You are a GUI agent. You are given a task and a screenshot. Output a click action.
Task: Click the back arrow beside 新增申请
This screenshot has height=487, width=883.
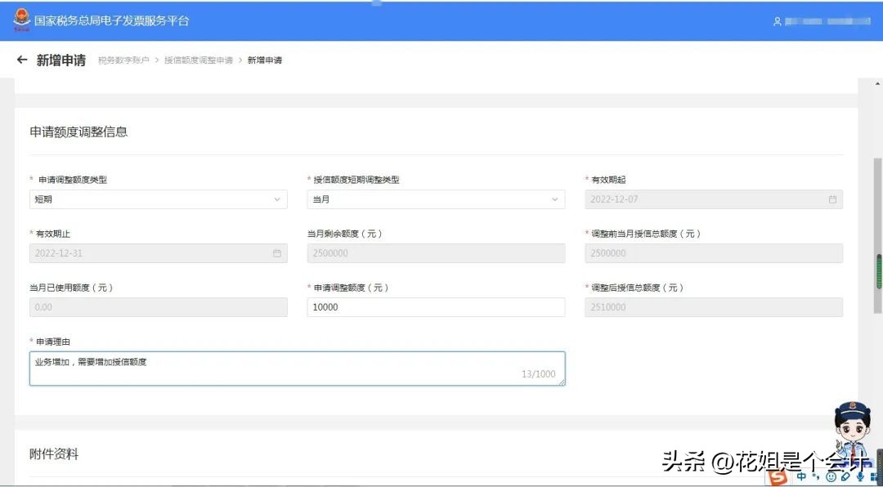click(22, 59)
